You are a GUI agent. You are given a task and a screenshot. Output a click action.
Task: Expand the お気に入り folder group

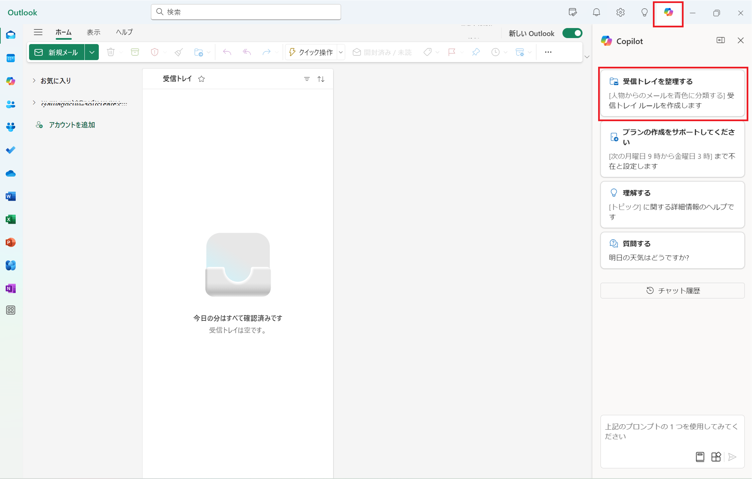click(34, 80)
